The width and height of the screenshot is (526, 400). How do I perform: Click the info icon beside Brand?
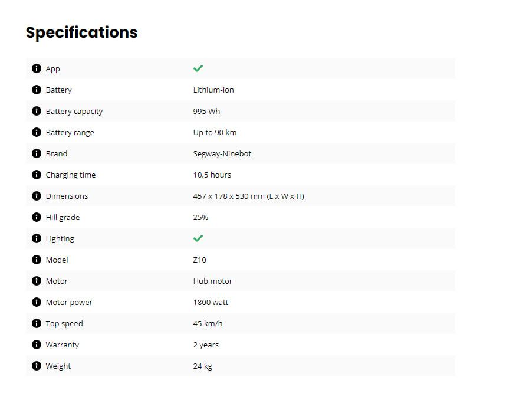pos(36,153)
